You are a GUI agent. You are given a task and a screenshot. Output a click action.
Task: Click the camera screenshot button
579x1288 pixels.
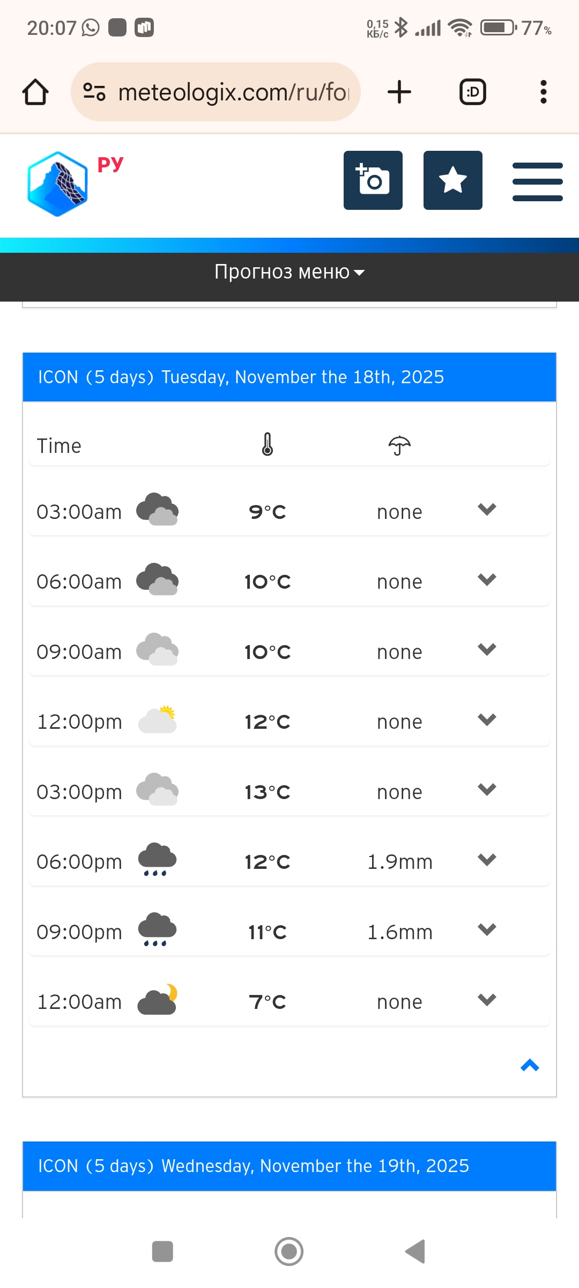[x=373, y=180]
